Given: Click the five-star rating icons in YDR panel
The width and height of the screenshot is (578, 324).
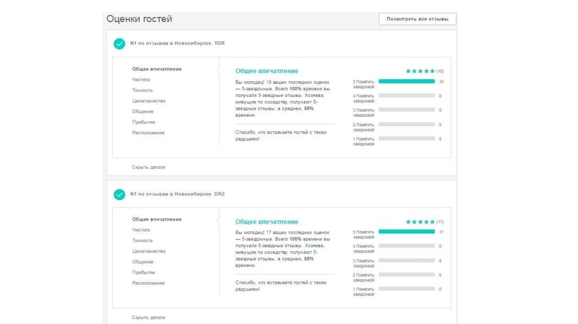Looking at the screenshot, I should [420, 71].
